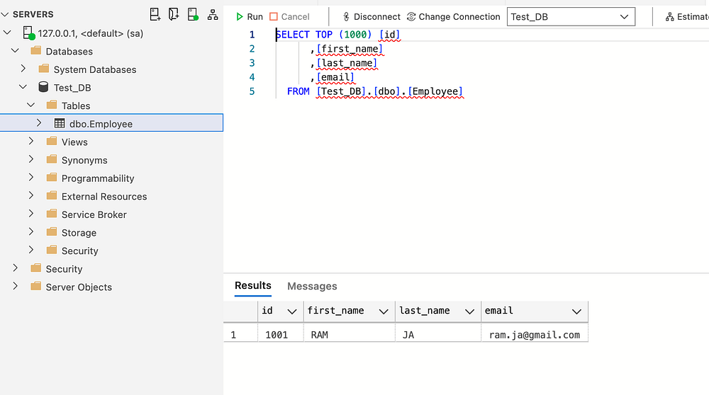
Task: Expand the Service Broker node
Action: pyautogui.click(x=30, y=214)
